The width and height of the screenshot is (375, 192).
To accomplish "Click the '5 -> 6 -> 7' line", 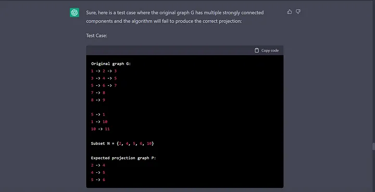I will click(104, 85).
